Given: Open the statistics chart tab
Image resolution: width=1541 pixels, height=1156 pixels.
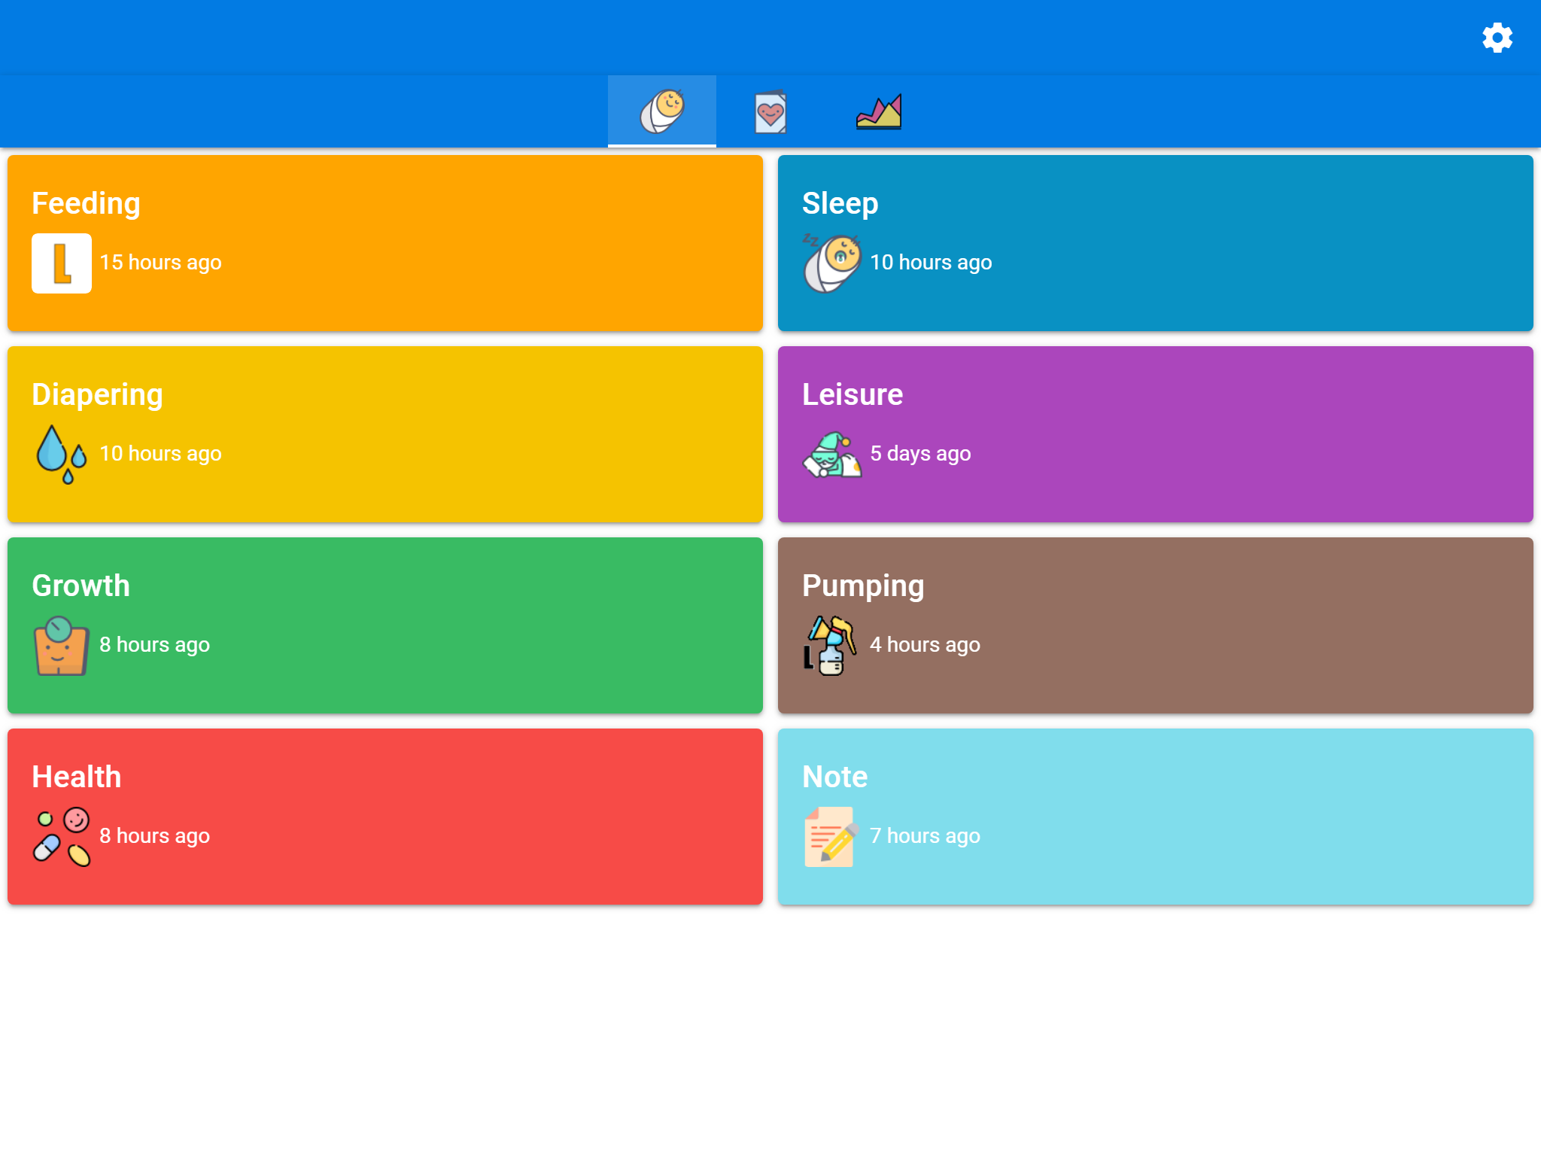Looking at the screenshot, I should [878, 112].
